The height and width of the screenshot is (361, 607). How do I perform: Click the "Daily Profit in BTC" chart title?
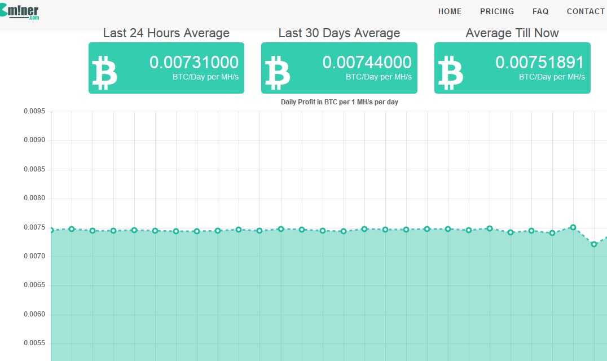point(340,102)
